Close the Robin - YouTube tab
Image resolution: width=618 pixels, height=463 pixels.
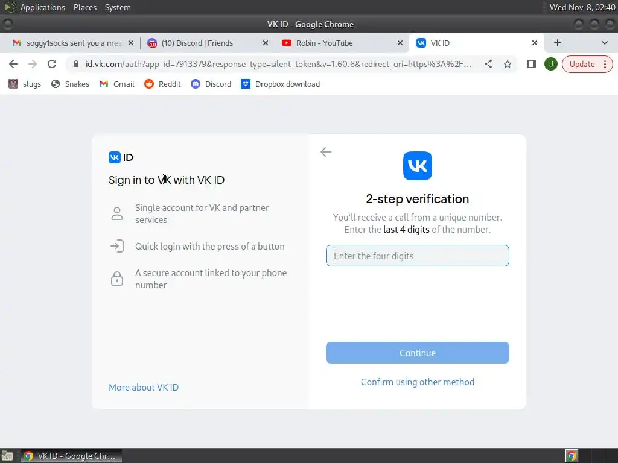[400, 43]
